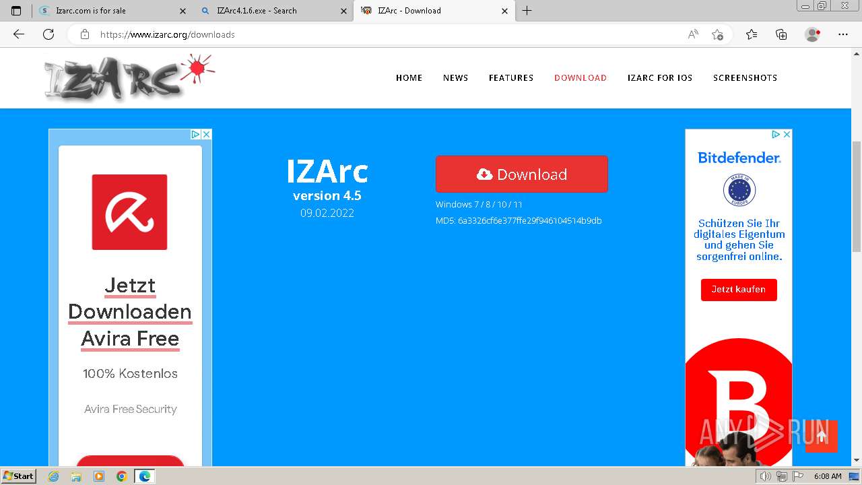Open the HOME menu item
Viewport: 862px width, 485px height.
coord(409,77)
